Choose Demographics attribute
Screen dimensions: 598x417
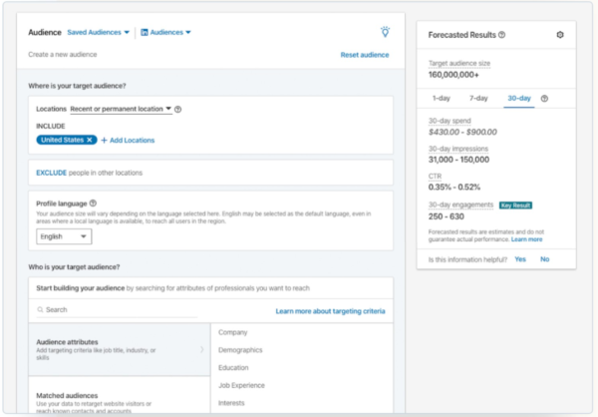(x=240, y=350)
